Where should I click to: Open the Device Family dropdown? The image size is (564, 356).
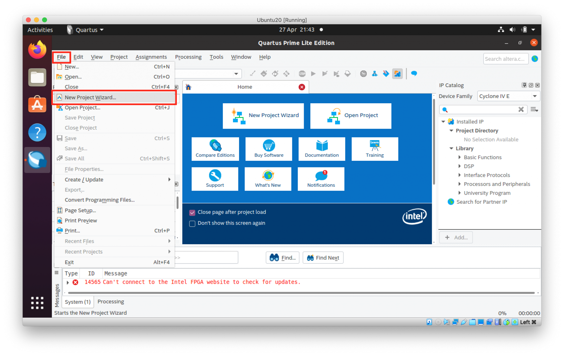(x=535, y=96)
